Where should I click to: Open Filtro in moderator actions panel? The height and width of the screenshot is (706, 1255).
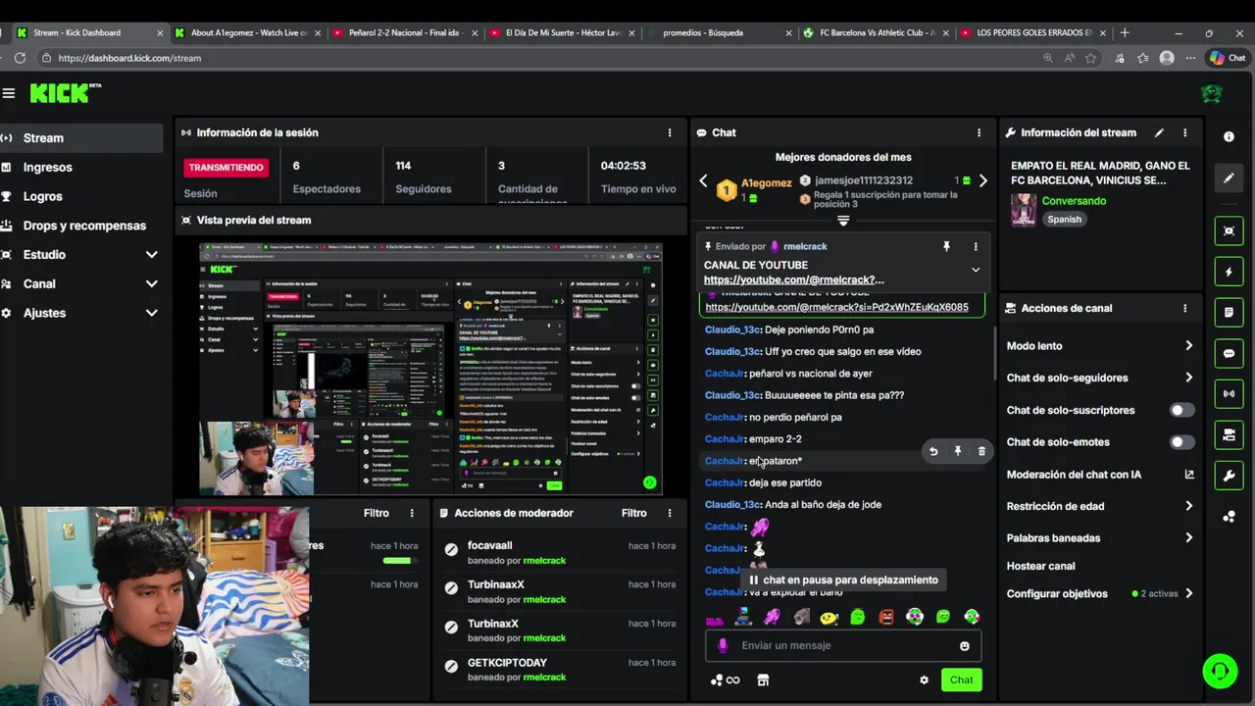coord(633,513)
